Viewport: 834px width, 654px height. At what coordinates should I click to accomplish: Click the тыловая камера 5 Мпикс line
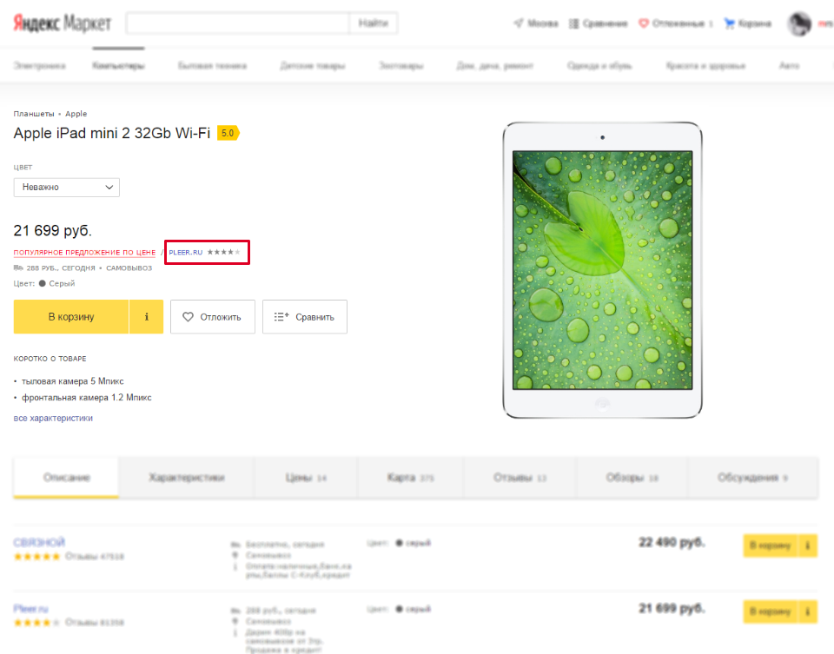(x=72, y=381)
